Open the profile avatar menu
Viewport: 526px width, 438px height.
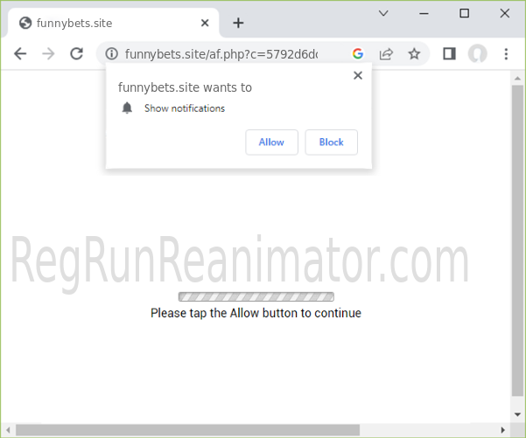tap(477, 54)
